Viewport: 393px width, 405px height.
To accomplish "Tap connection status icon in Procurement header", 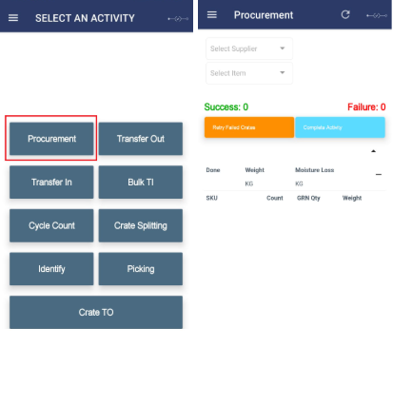I will (377, 15).
